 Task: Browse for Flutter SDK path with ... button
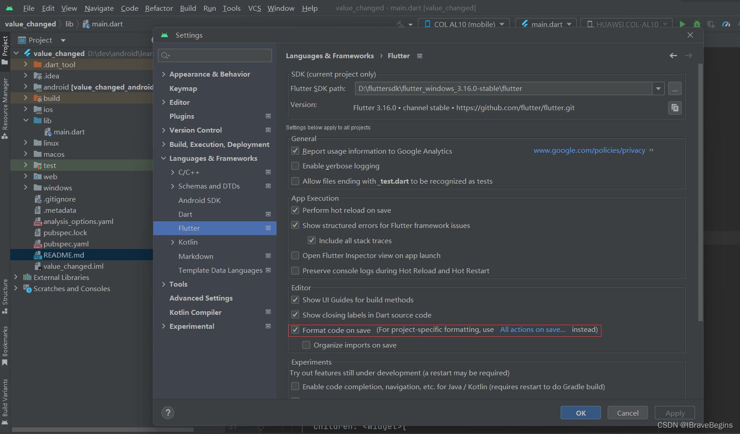(675, 89)
